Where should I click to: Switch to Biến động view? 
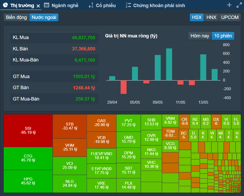[x=16, y=17]
